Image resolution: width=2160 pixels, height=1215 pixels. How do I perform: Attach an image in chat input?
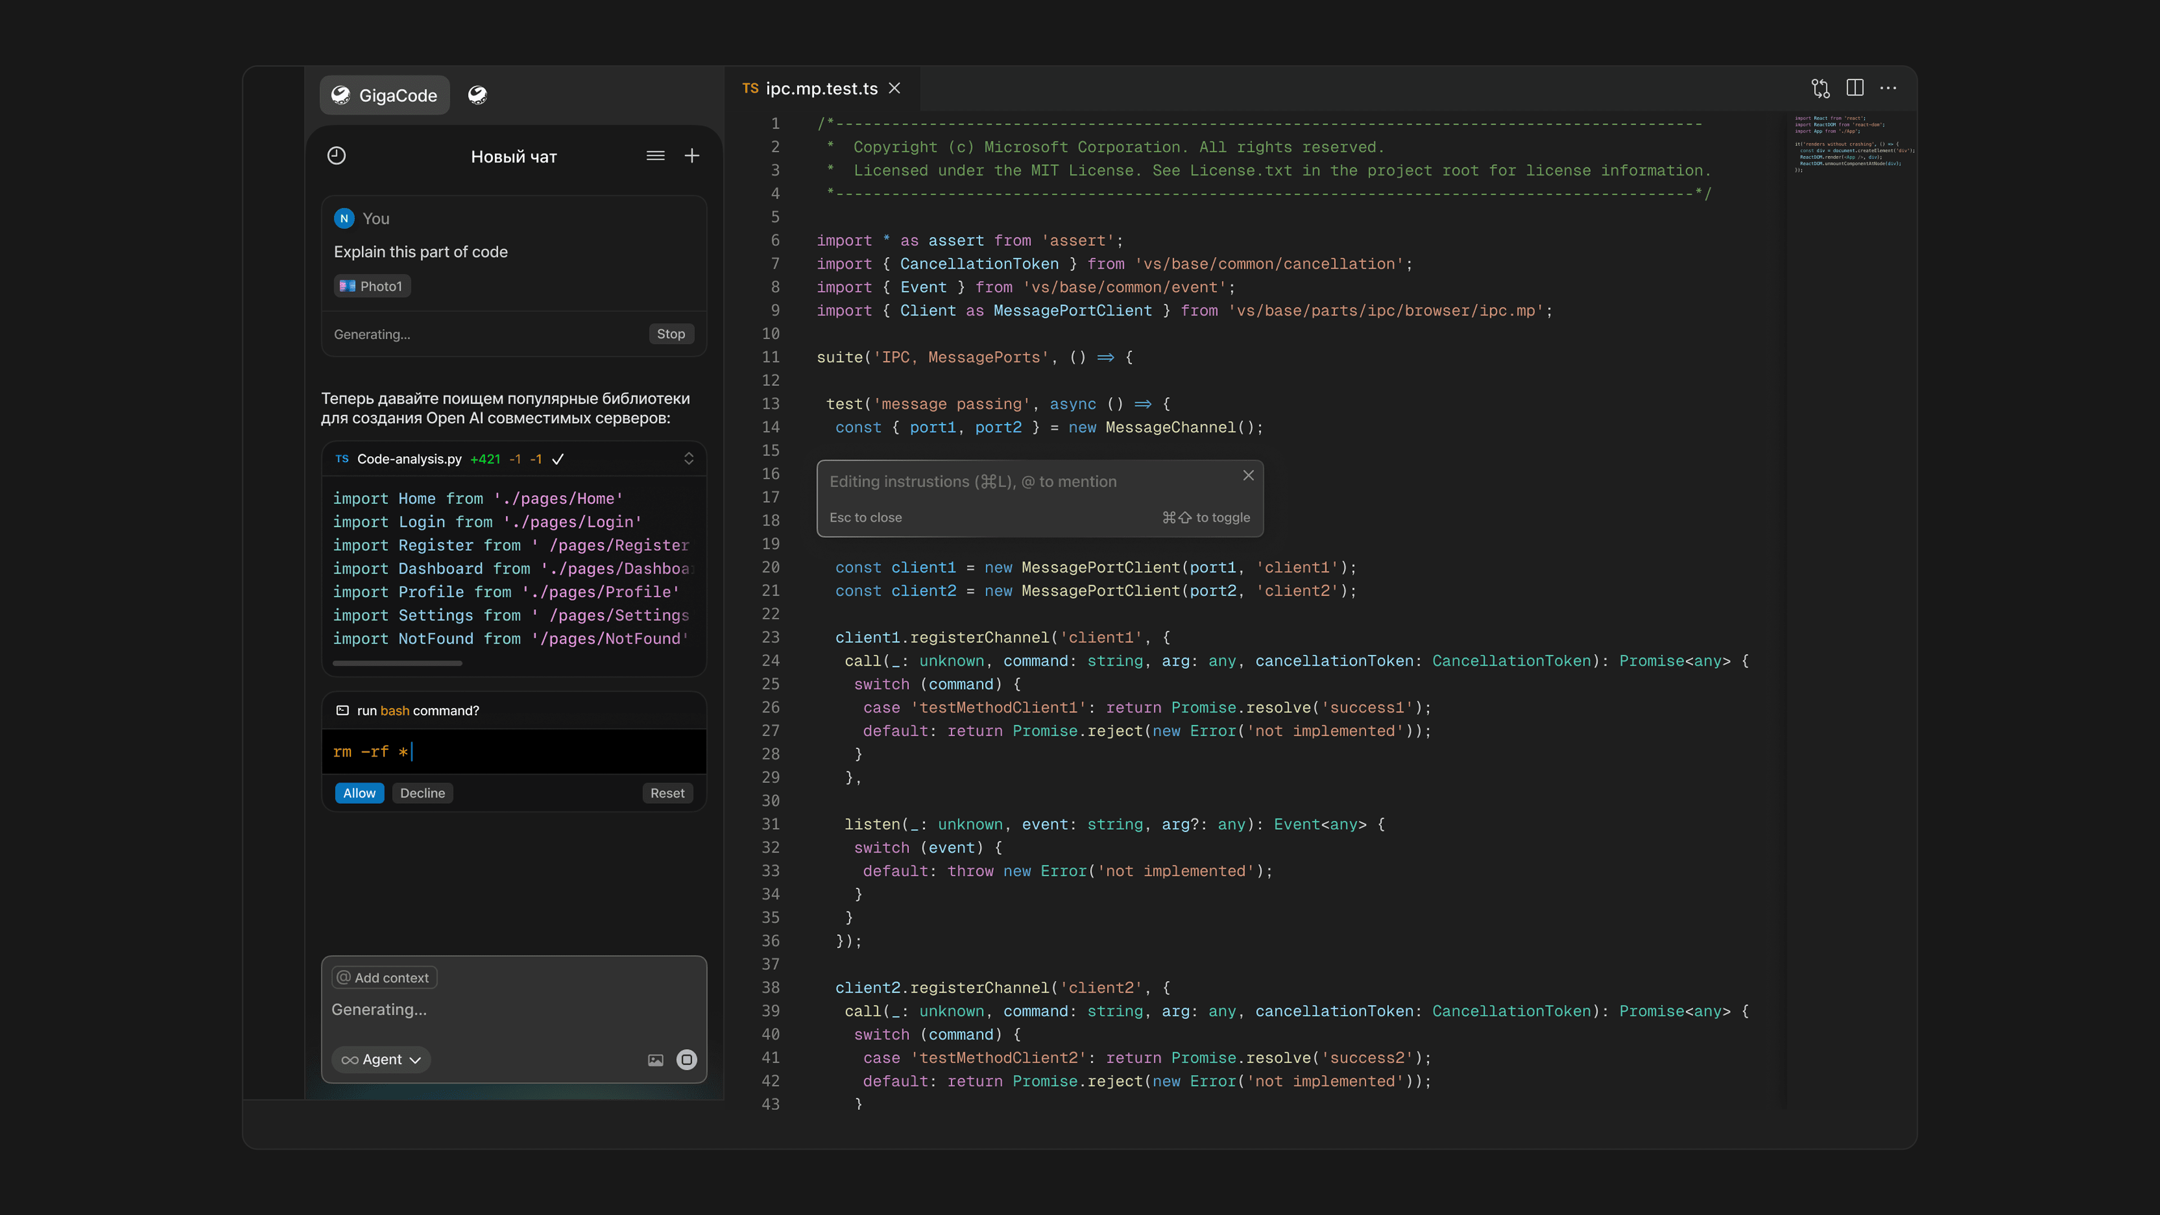(655, 1060)
